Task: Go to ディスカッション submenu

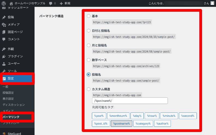Action: click(14, 105)
